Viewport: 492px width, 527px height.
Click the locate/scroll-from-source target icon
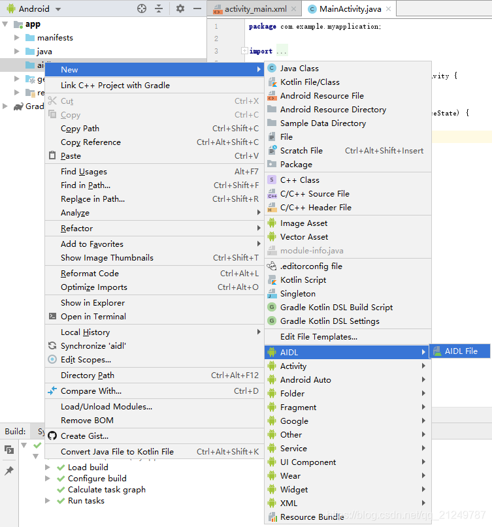pyautogui.click(x=142, y=8)
